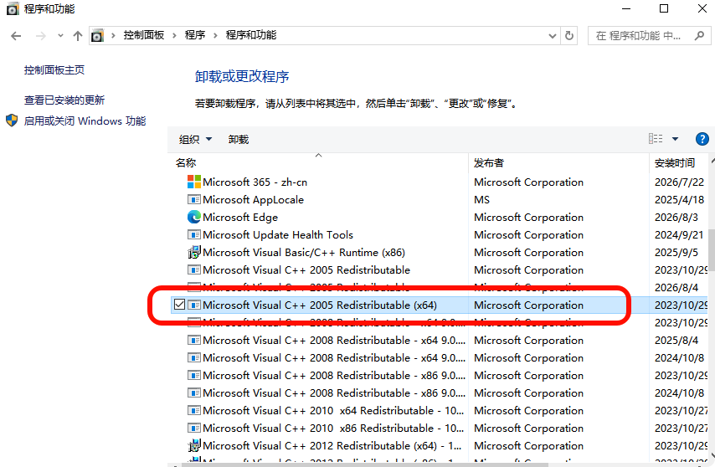Viewport: 715px width, 467px height.
Task: Select Microsoft Edge icon
Action: tap(194, 217)
